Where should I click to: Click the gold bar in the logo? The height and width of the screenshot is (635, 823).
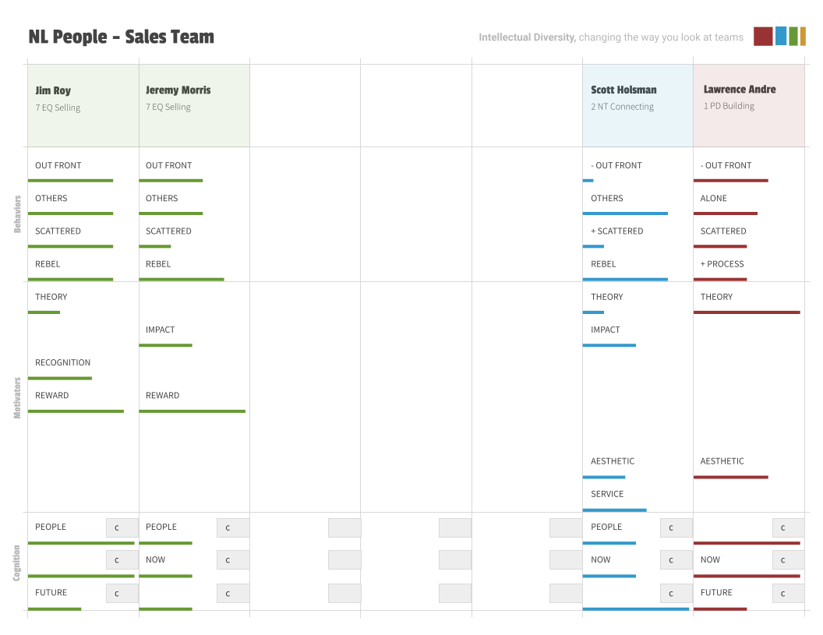click(803, 37)
